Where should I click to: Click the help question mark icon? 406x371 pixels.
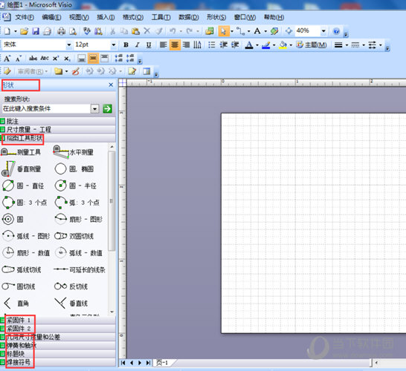[x=336, y=31]
